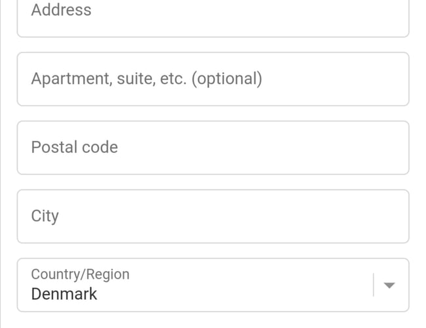
Task: Click the Postal code placeholder text
Action: (x=74, y=148)
